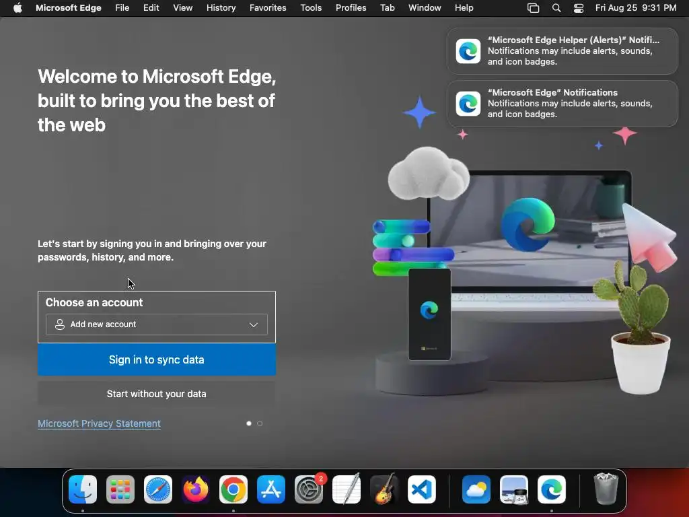Open System Settings in the dock
The width and height of the screenshot is (689, 517).
click(x=309, y=489)
